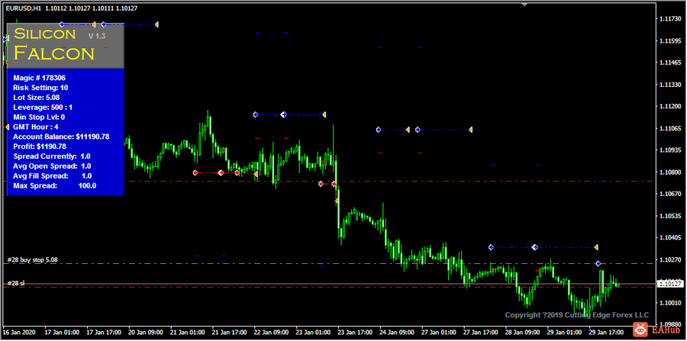
Task: Click price level 1.10405 on the scale
Action: pos(669,237)
